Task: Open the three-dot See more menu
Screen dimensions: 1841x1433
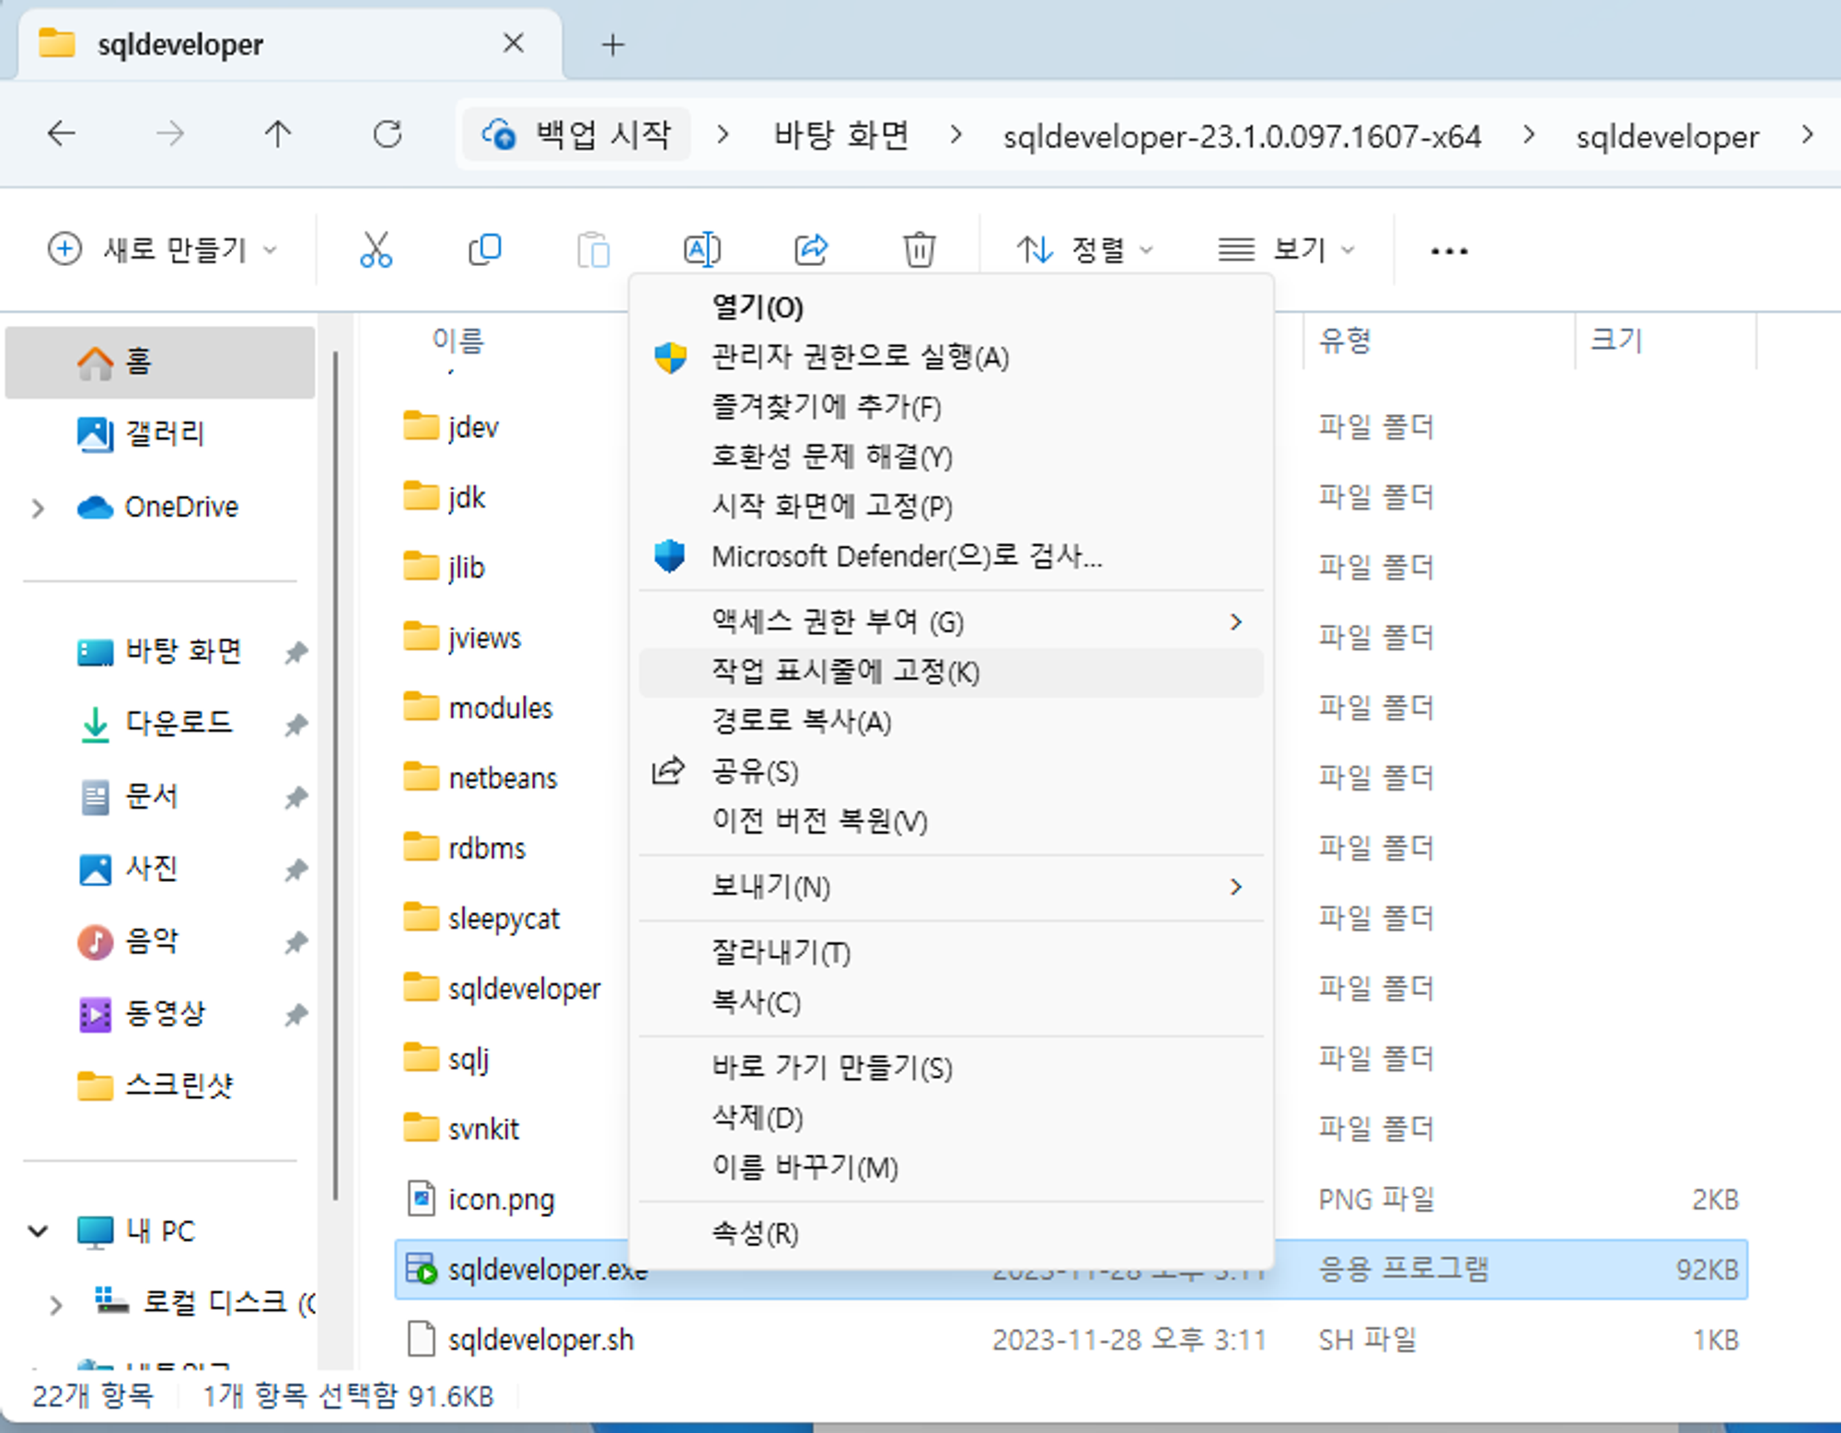Action: (x=1449, y=250)
